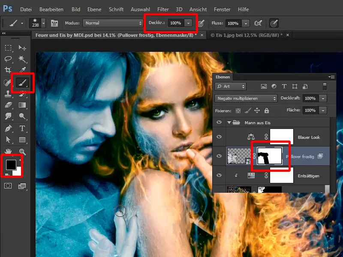
Task: Open the Fluss flow dropdown arrow
Action: (246, 23)
